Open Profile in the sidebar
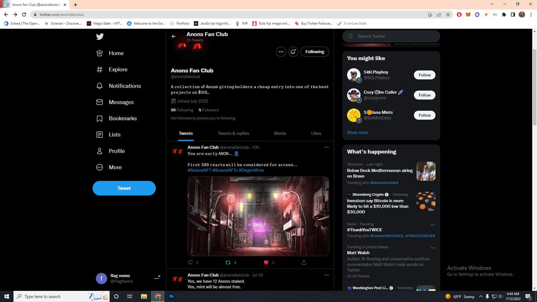The height and width of the screenshot is (302, 537). coord(111,151)
